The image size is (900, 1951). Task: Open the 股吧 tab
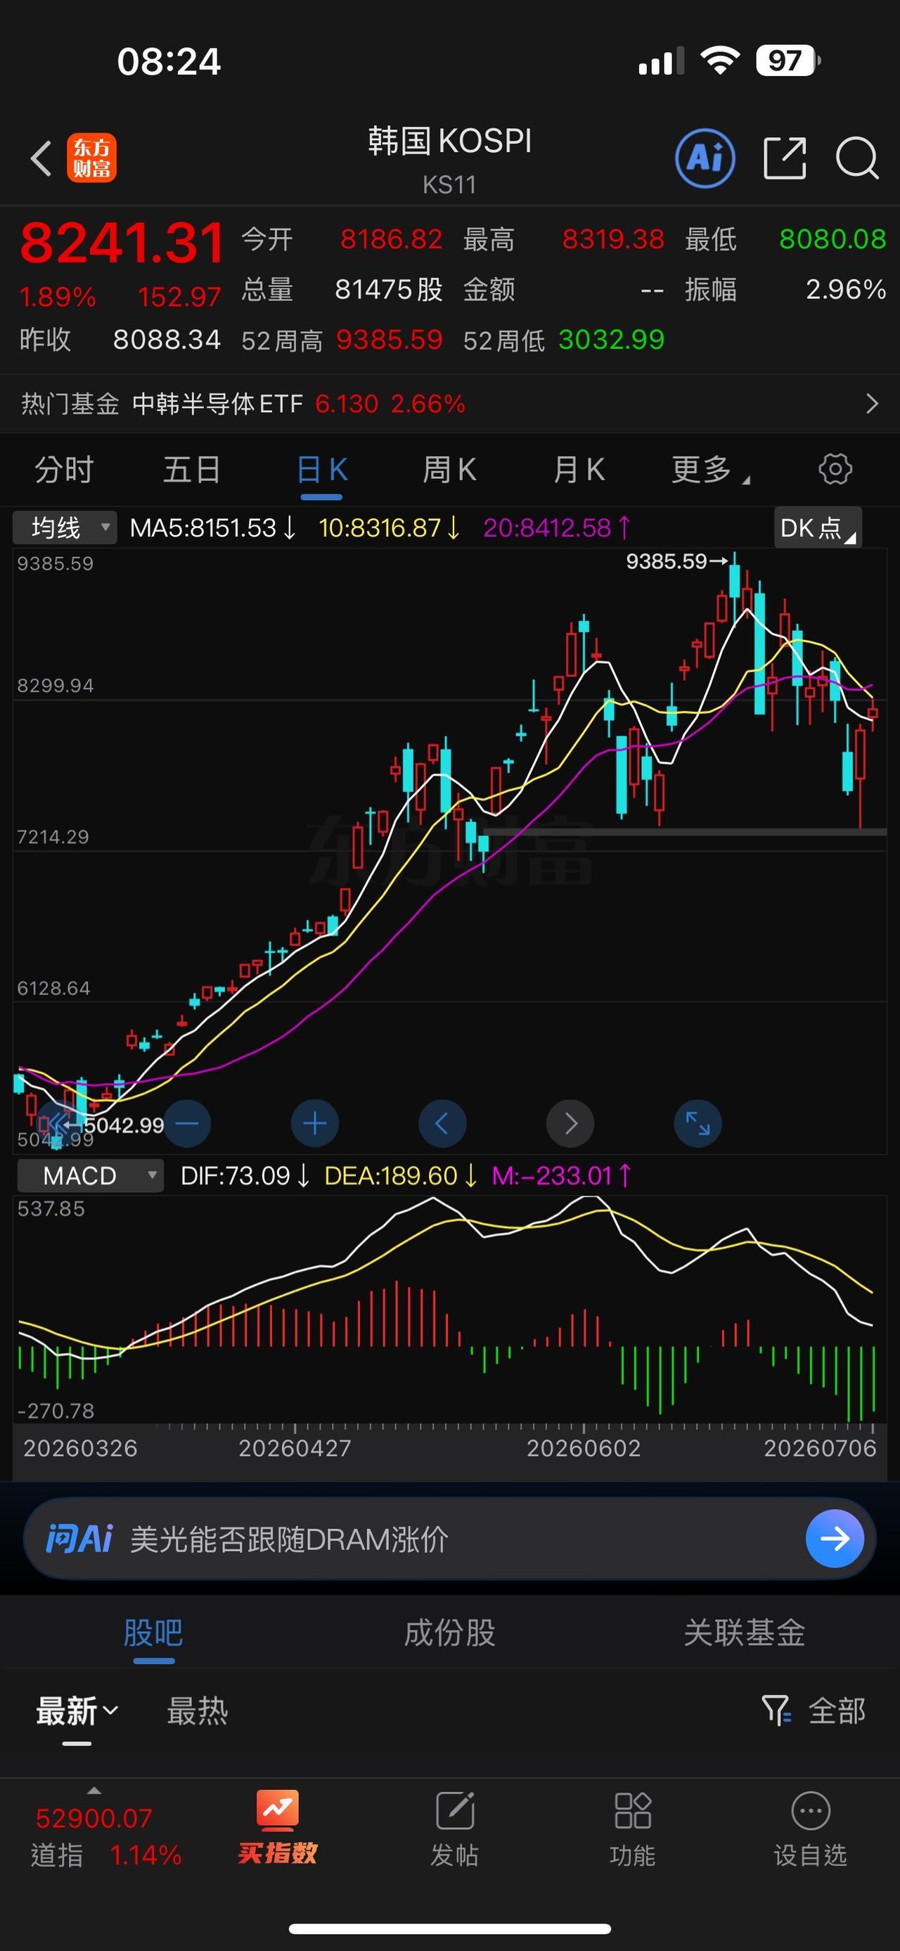pyautogui.click(x=154, y=1632)
